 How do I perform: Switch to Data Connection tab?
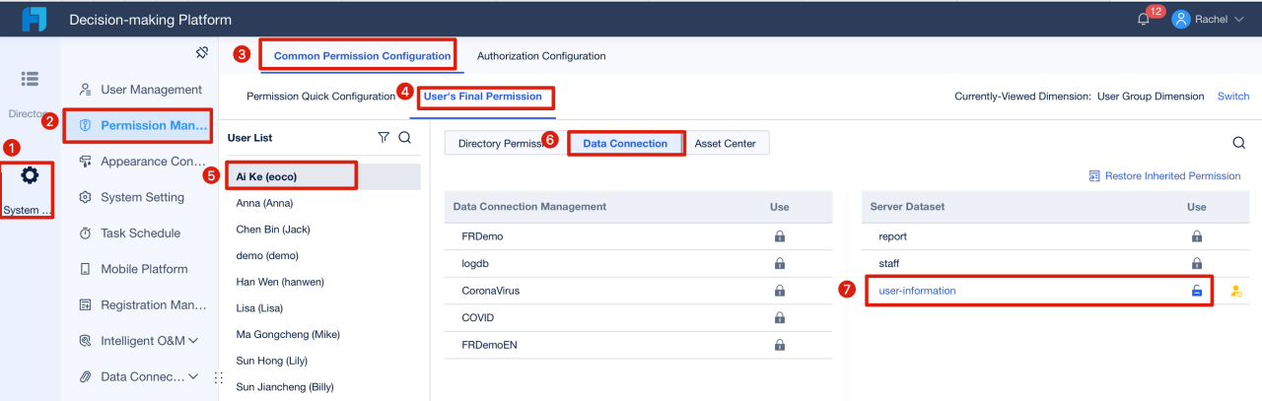tap(625, 143)
